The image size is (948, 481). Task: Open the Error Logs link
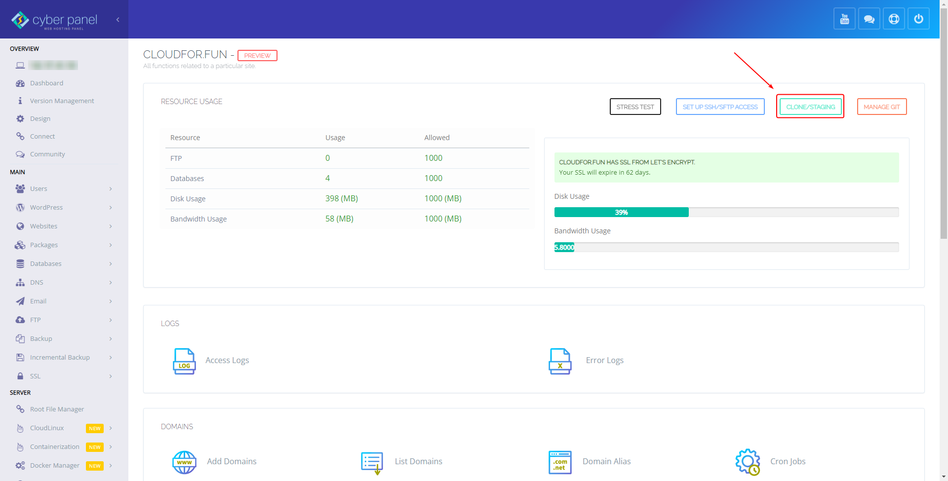(x=604, y=361)
